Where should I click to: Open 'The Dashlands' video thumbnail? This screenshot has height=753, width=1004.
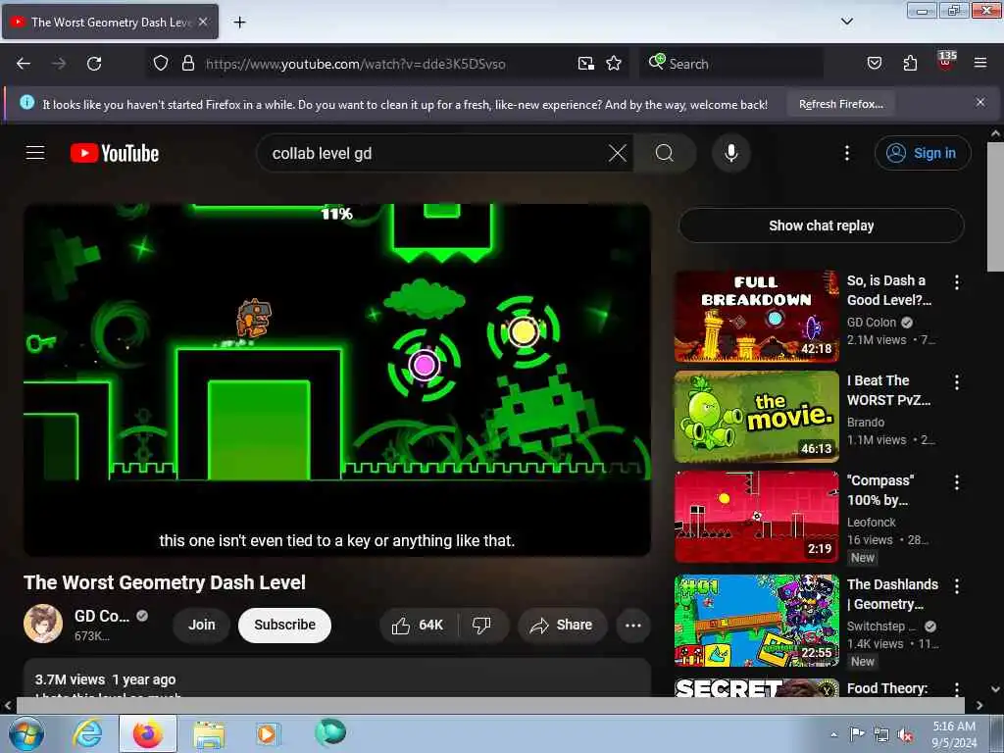[756, 620]
